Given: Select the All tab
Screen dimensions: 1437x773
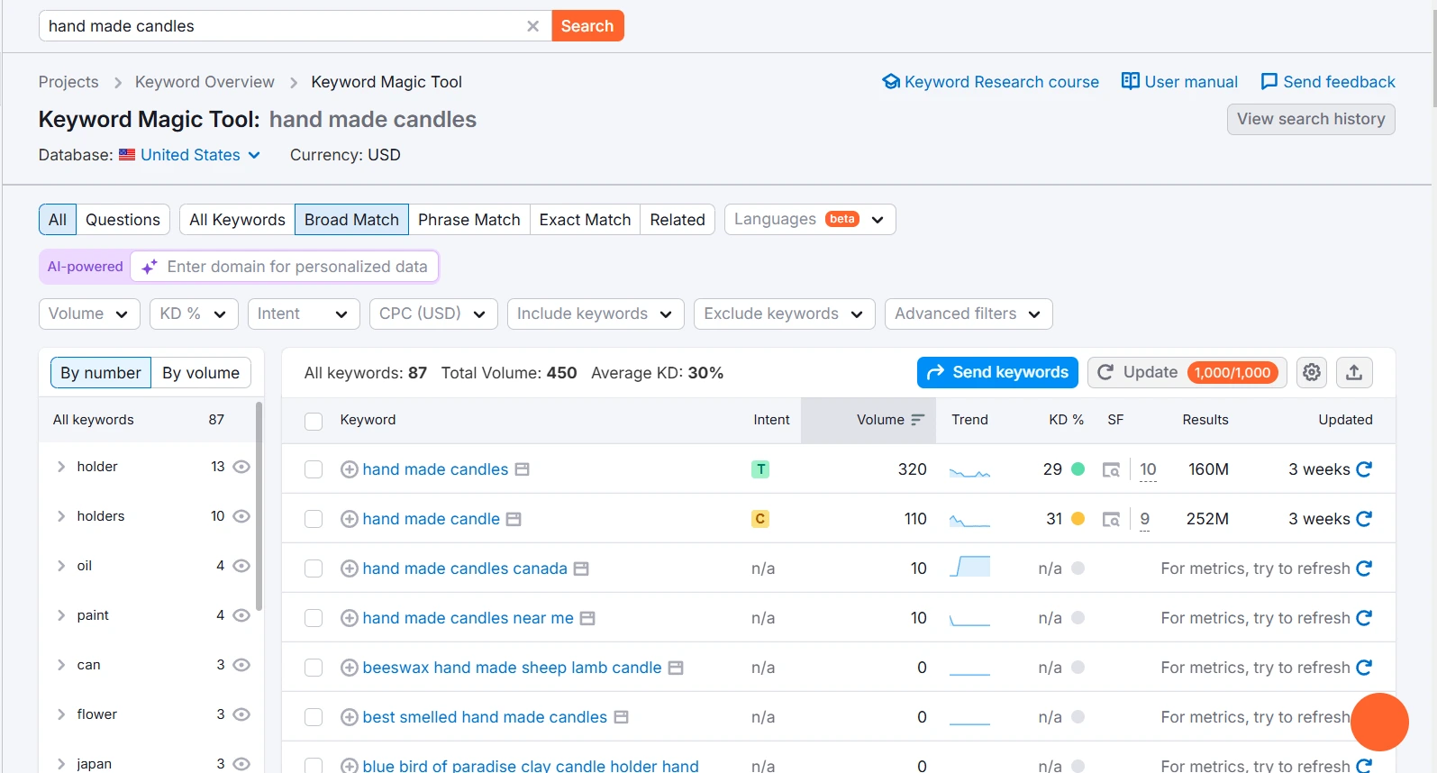Looking at the screenshot, I should point(58,220).
